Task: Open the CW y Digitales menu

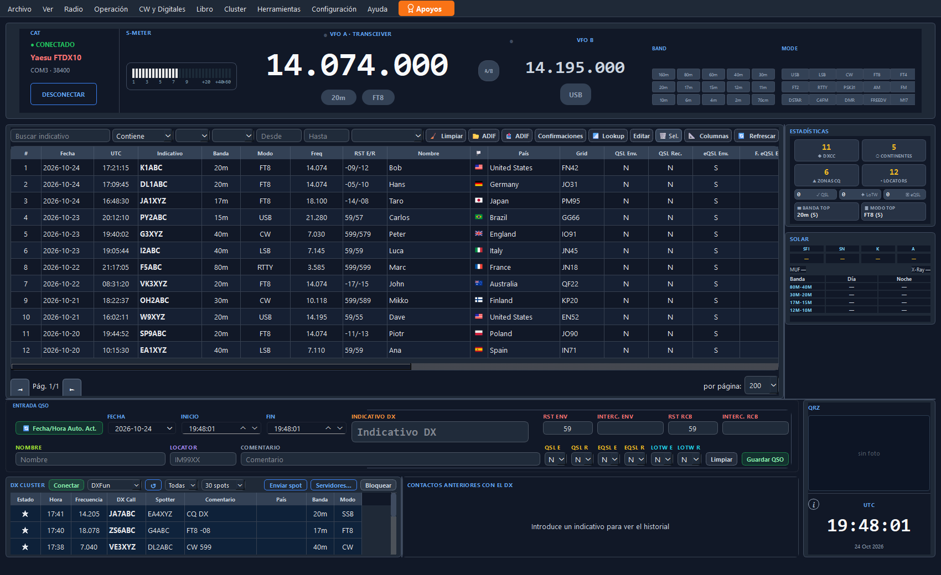Action: click(x=162, y=9)
